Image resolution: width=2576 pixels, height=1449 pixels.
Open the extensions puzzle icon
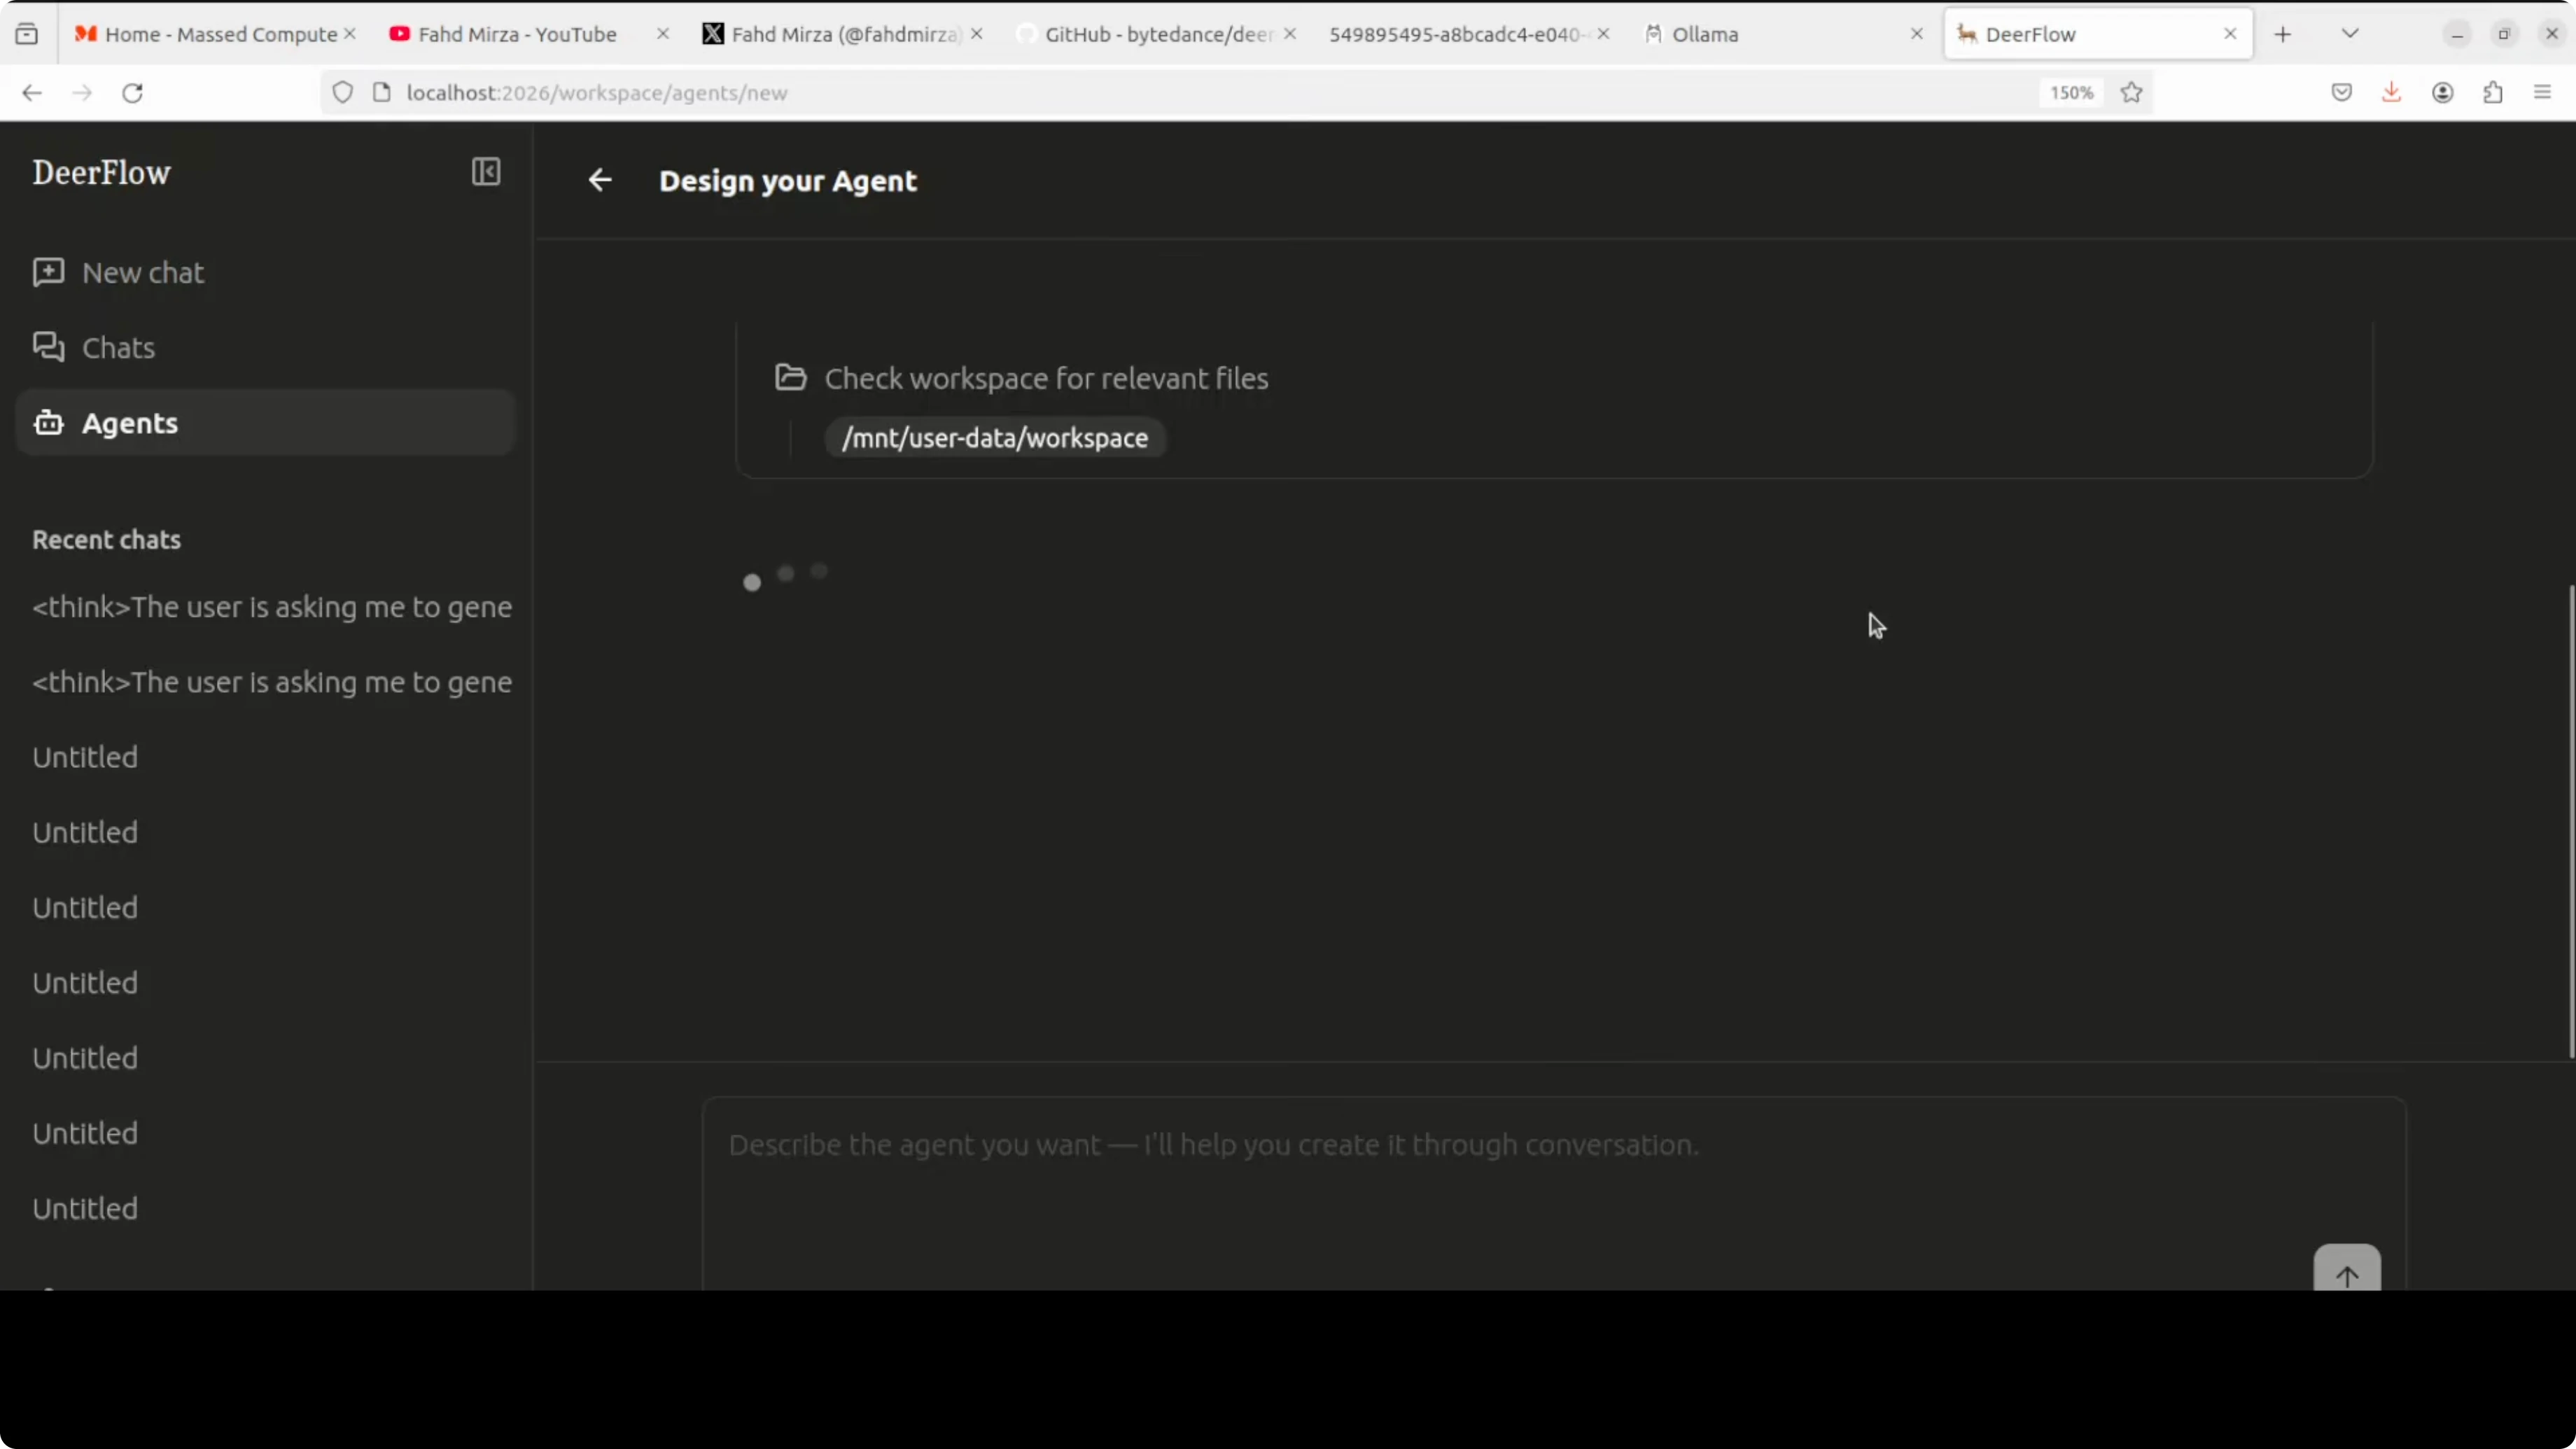coord(2492,93)
